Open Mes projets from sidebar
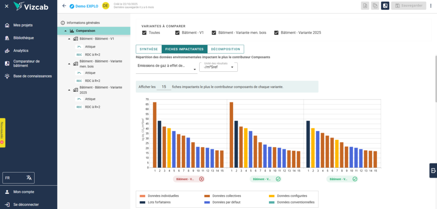The height and width of the screenshot is (209, 437). click(x=23, y=25)
